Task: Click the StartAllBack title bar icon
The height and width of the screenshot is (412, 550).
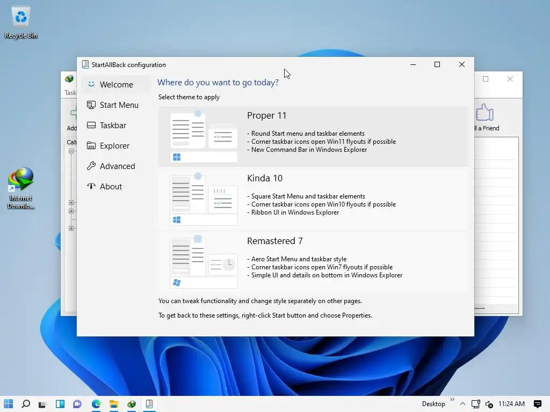Action: pos(85,64)
